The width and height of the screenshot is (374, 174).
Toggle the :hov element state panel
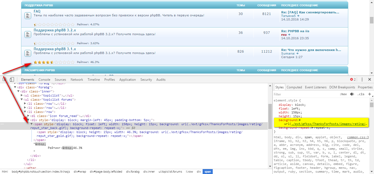click(343, 94)
